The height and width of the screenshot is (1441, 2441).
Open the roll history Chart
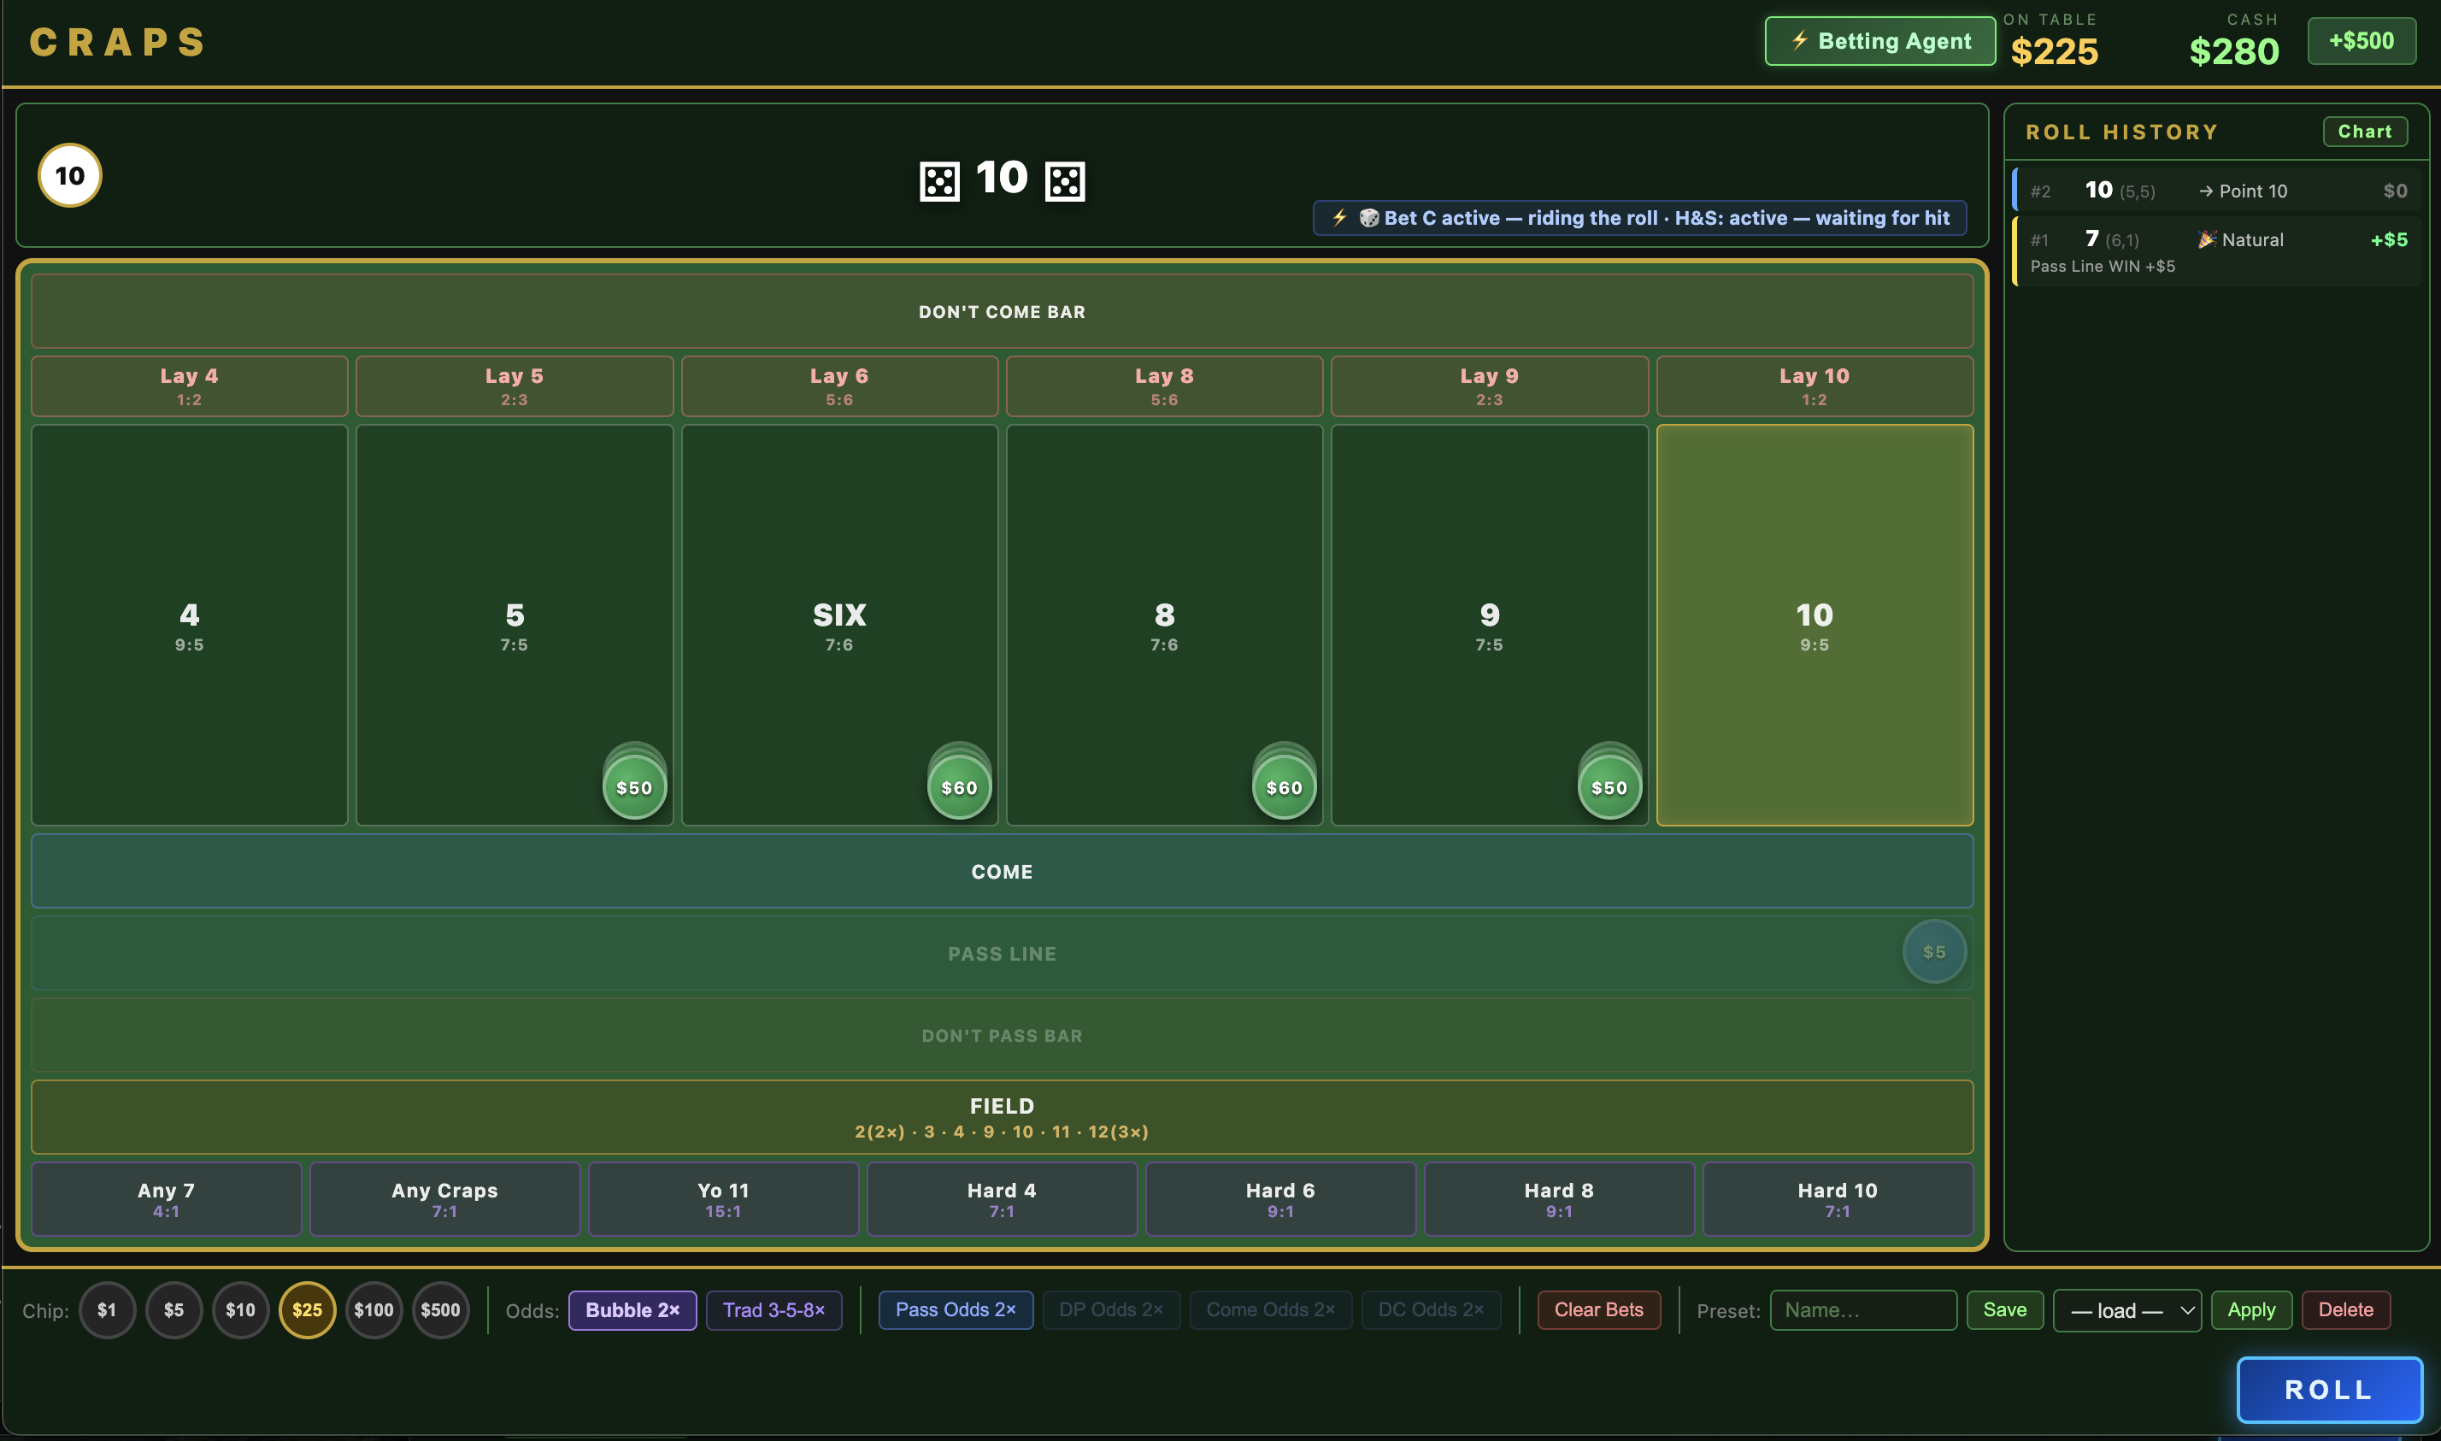[2364, 131]
